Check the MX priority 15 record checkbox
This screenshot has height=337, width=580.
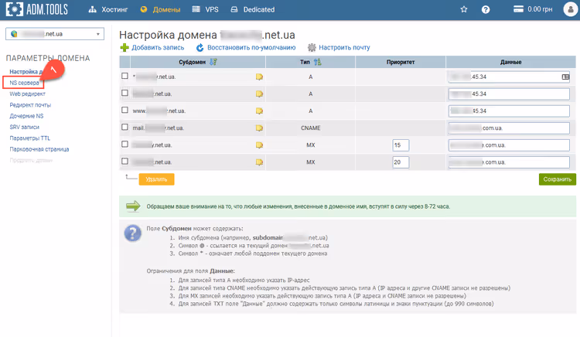pos(125,144)
